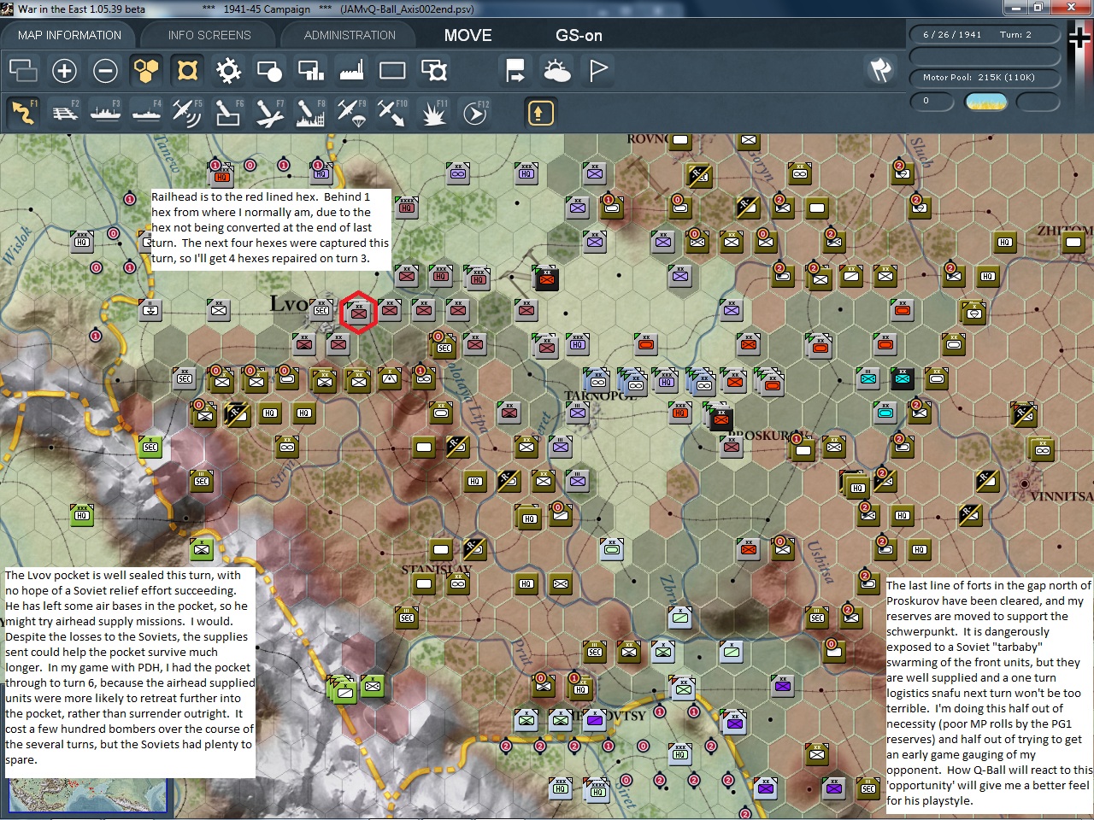Click the F11 explosion icon button
1094x820 pixels.
[x=433, y=113]
